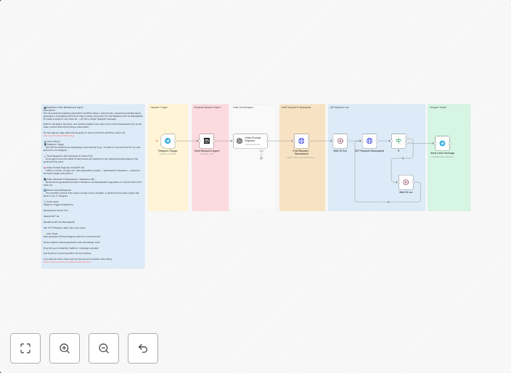The height and width of the screenshot is (373, 511).
Task: Open the Send a text message node
Action: coord(442,143)
